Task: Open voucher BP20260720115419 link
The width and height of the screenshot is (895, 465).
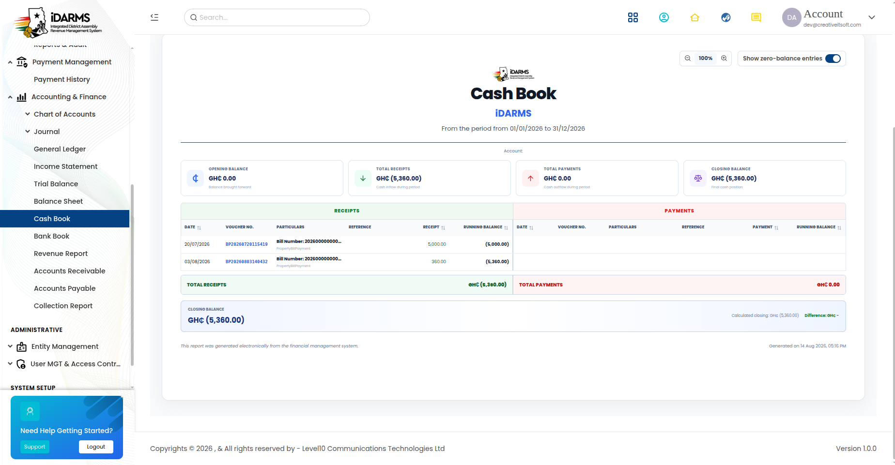Action: coord(247,244)
